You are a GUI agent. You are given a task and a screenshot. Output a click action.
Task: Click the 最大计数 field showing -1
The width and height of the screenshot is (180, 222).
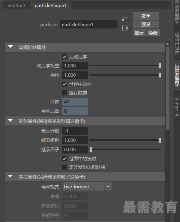(75, 131)
